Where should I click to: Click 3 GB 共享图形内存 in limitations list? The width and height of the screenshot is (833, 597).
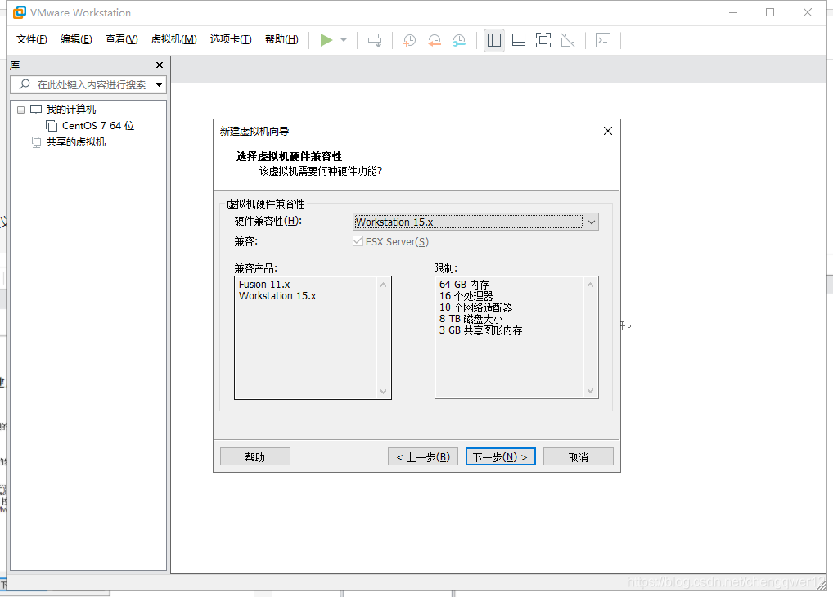click(x=480, y=330)
